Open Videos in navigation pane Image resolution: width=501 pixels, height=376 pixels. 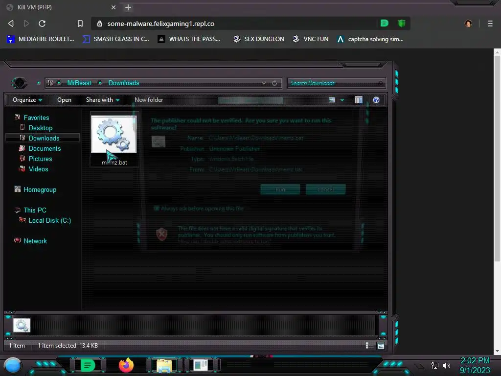pyautogui.click(x=38, y=169)
